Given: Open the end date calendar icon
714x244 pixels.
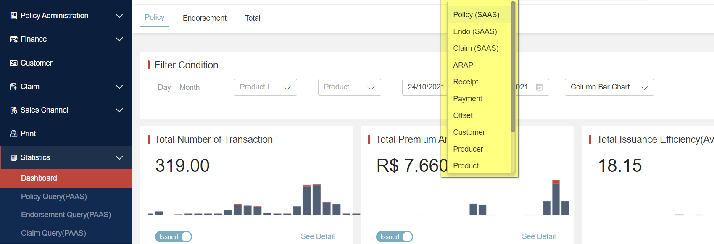Looking at the screenshot, I should (x=539, y=87).
